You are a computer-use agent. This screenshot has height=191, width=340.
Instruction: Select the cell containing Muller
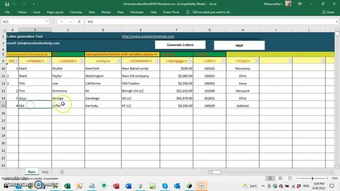point(68,68)
